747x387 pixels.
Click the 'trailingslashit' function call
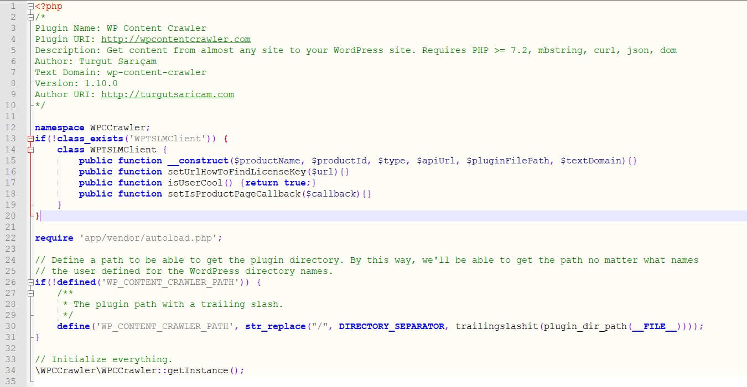point(497,326)
